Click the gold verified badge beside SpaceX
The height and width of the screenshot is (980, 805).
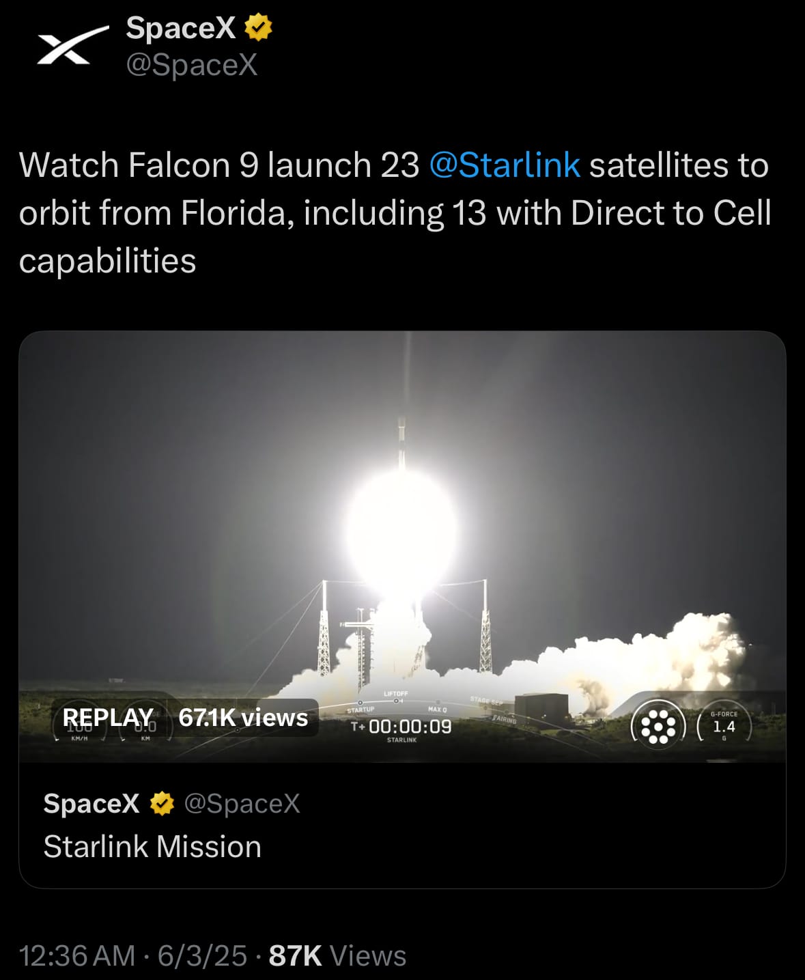tap(258, 28)
